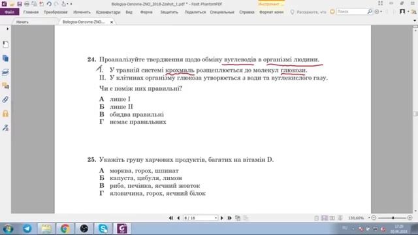The height and width of the screenshot is (235, 418).
Task: Open the Справка ribbon tab
Action: [x=247, y=12]
